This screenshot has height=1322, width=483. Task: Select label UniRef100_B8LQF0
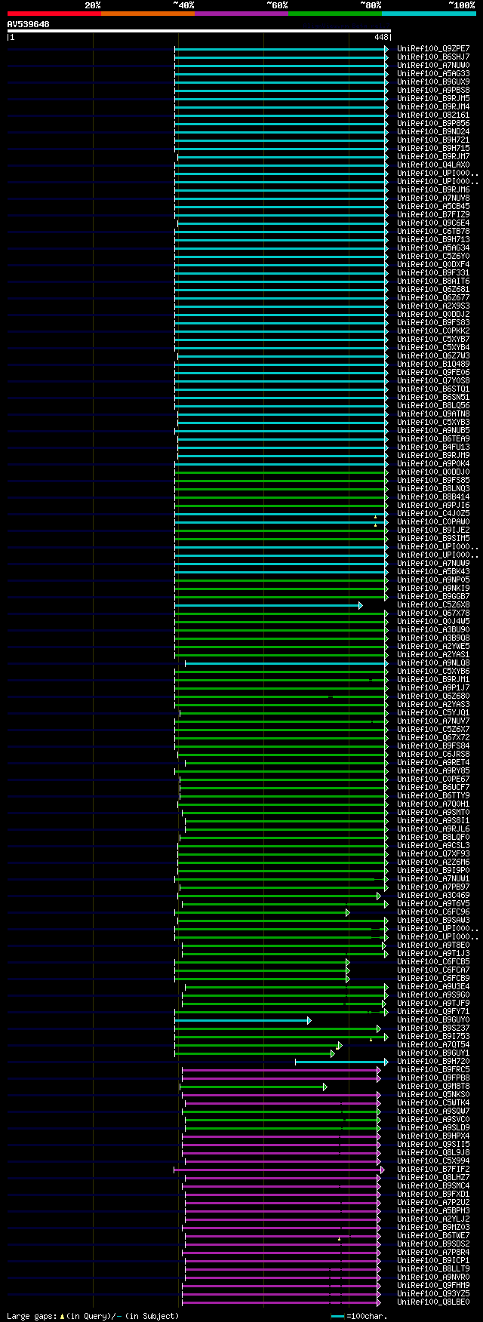(x=433, y=837)
